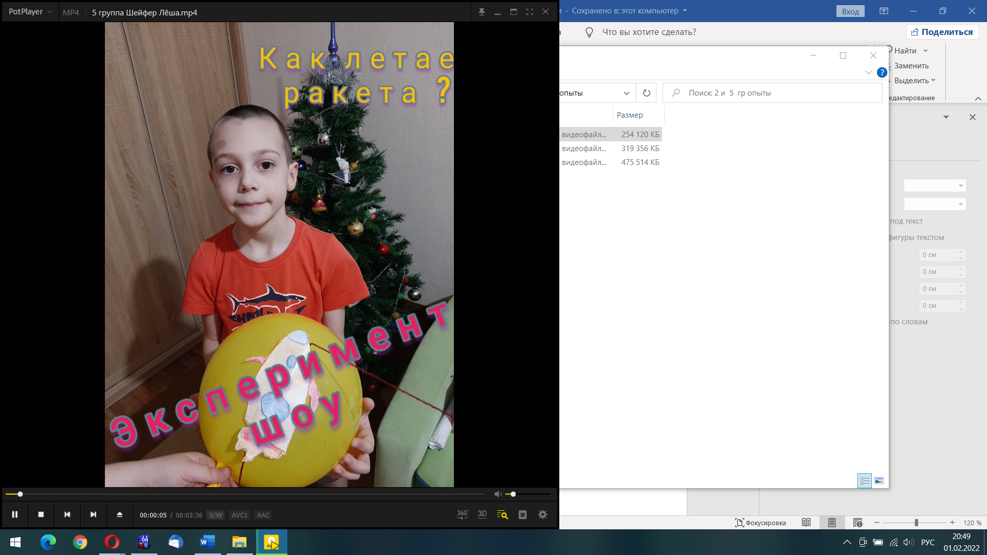Toggle 3D video mode
Screen dimensions: 987x555
pos(482,514)
